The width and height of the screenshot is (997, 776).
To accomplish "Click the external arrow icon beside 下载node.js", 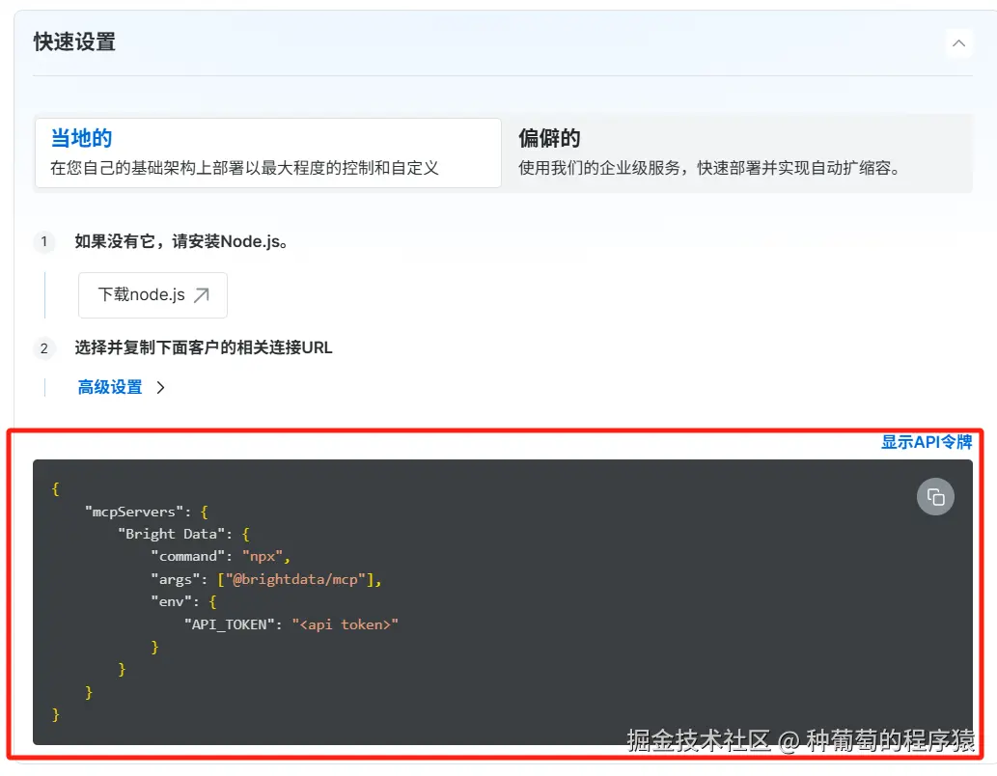I will [202, 295].
